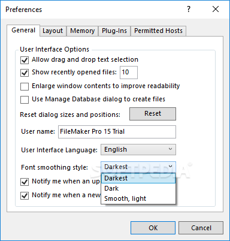Click the question mark help icon
This screenshot has height=241, width=230.
point(189,9)
